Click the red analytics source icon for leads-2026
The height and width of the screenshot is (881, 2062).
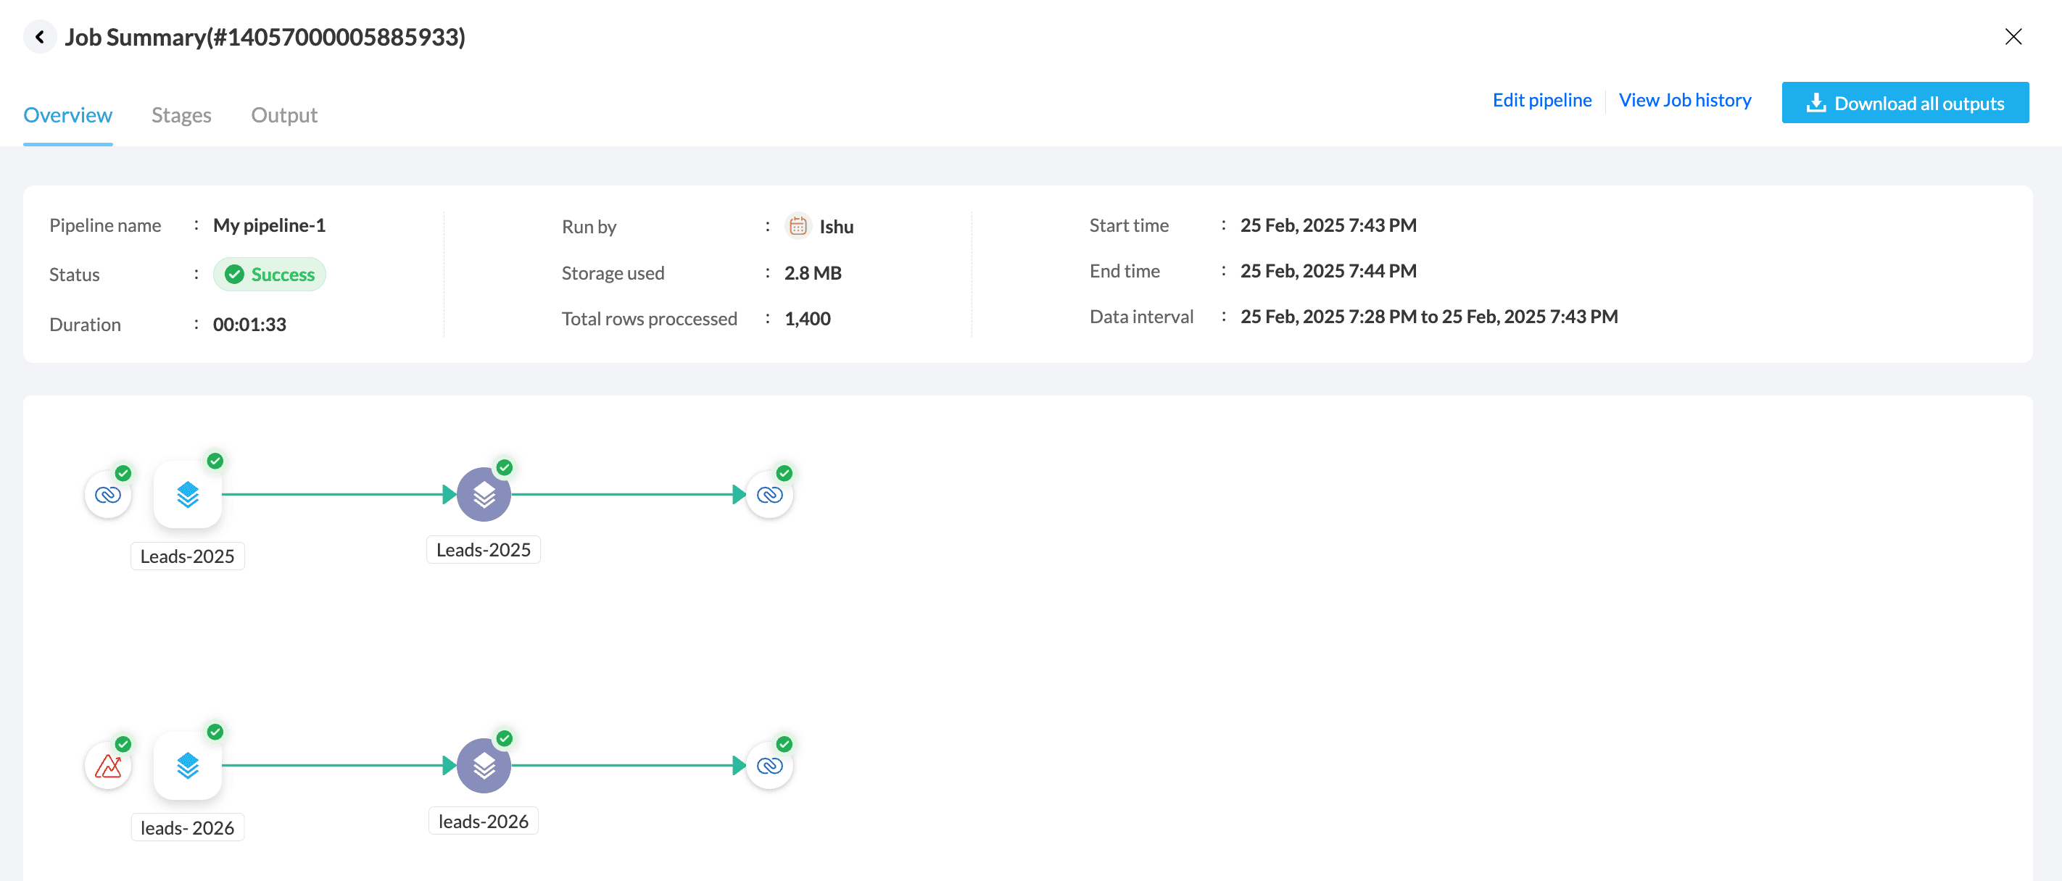108,766
